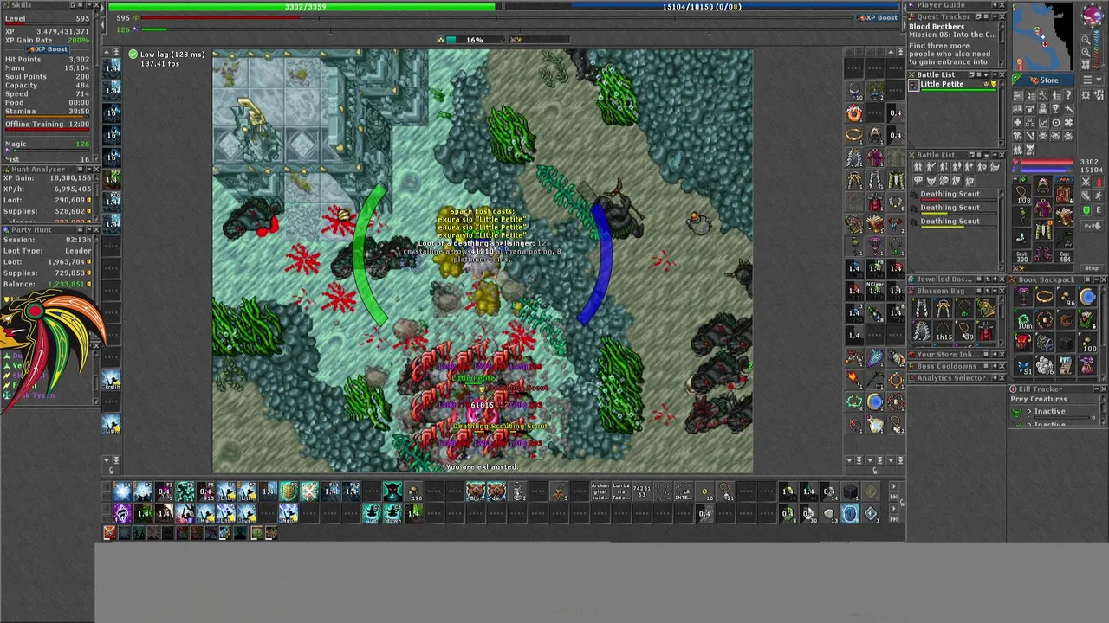
Task: Toggle first filter button in lower Battle List
Action: [918, 167]
